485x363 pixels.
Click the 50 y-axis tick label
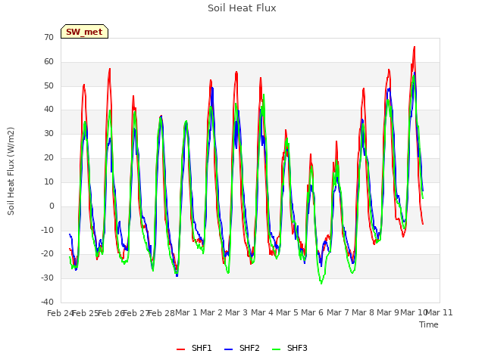point(48,85)
